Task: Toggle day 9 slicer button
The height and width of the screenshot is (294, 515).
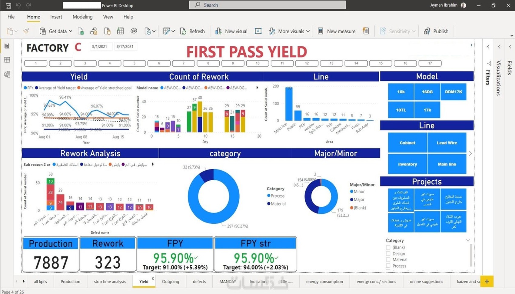Action: [x=233, y=63]
